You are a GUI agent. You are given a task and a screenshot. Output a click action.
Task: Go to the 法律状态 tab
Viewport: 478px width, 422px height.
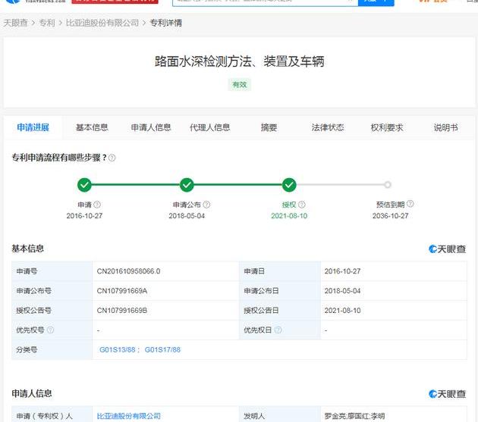click(328, 127)
